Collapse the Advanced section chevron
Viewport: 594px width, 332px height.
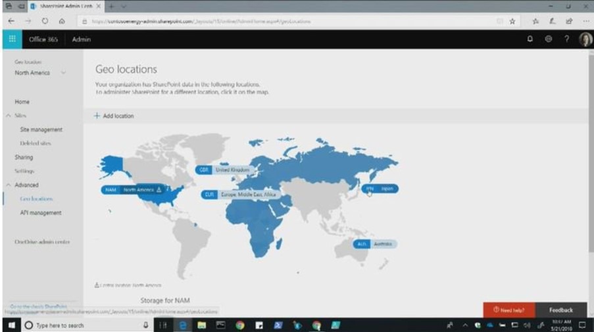(9, 185)
